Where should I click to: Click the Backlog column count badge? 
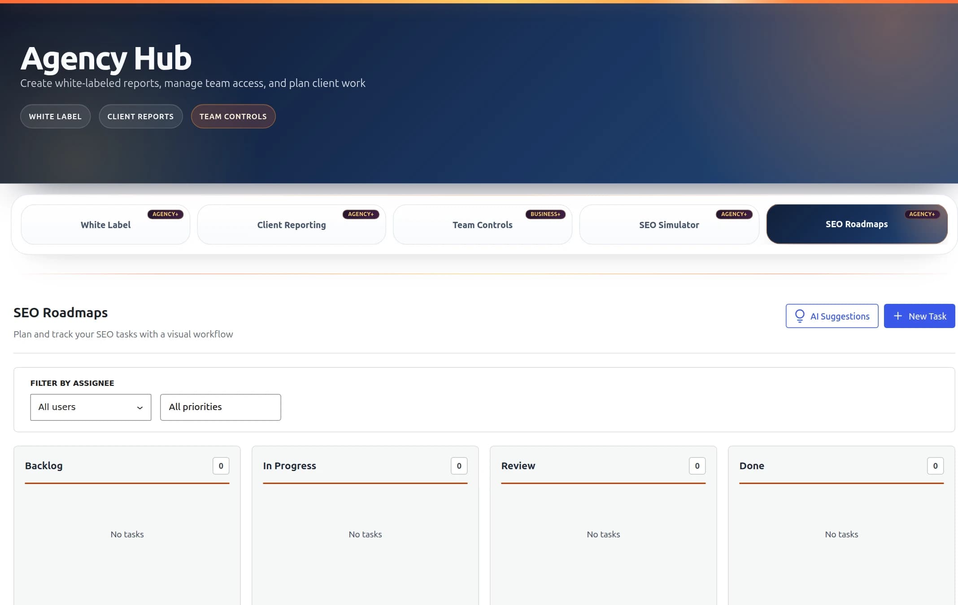[x=221, y=466]
